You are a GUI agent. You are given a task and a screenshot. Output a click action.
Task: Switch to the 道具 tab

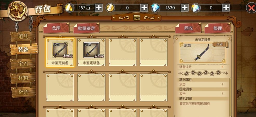click(23, 36)
